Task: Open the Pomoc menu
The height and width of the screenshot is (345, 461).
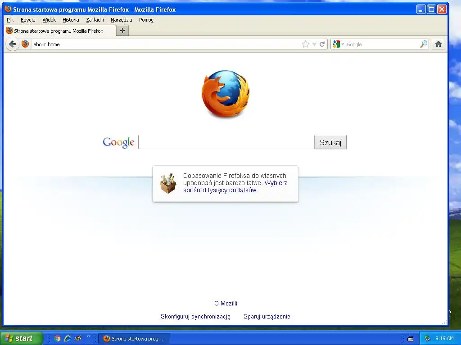Action: 146,20
